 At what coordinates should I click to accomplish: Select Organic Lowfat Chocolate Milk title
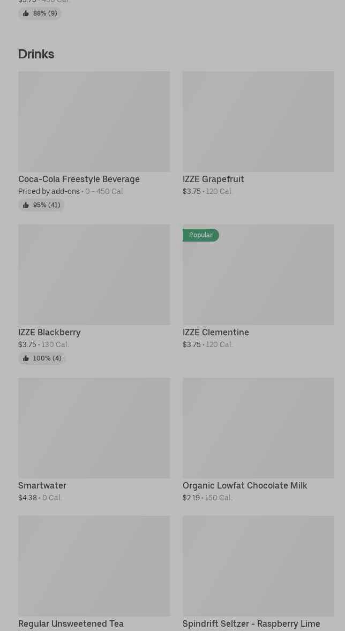(x=245, y=486)
